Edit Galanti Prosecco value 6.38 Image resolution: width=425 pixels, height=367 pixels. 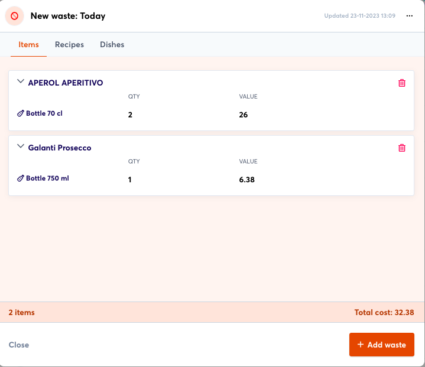tap(246, 180)
